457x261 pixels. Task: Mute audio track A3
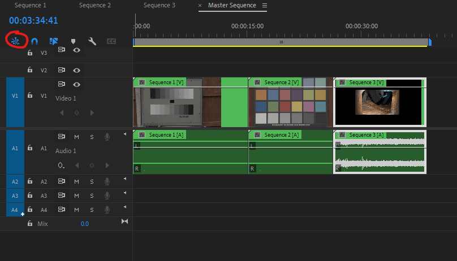click(x=77, y=195)
